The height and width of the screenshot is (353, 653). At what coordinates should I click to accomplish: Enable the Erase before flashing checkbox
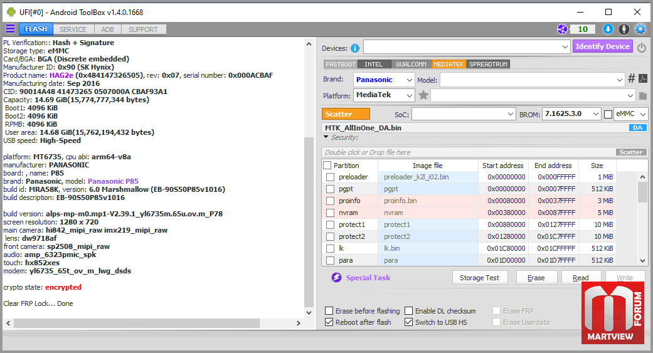[x=329, y=311]
